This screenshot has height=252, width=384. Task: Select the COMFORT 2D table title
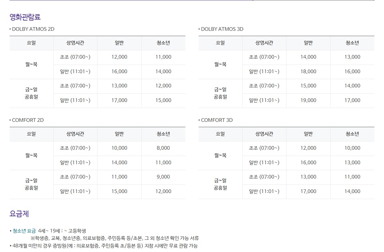28,120
